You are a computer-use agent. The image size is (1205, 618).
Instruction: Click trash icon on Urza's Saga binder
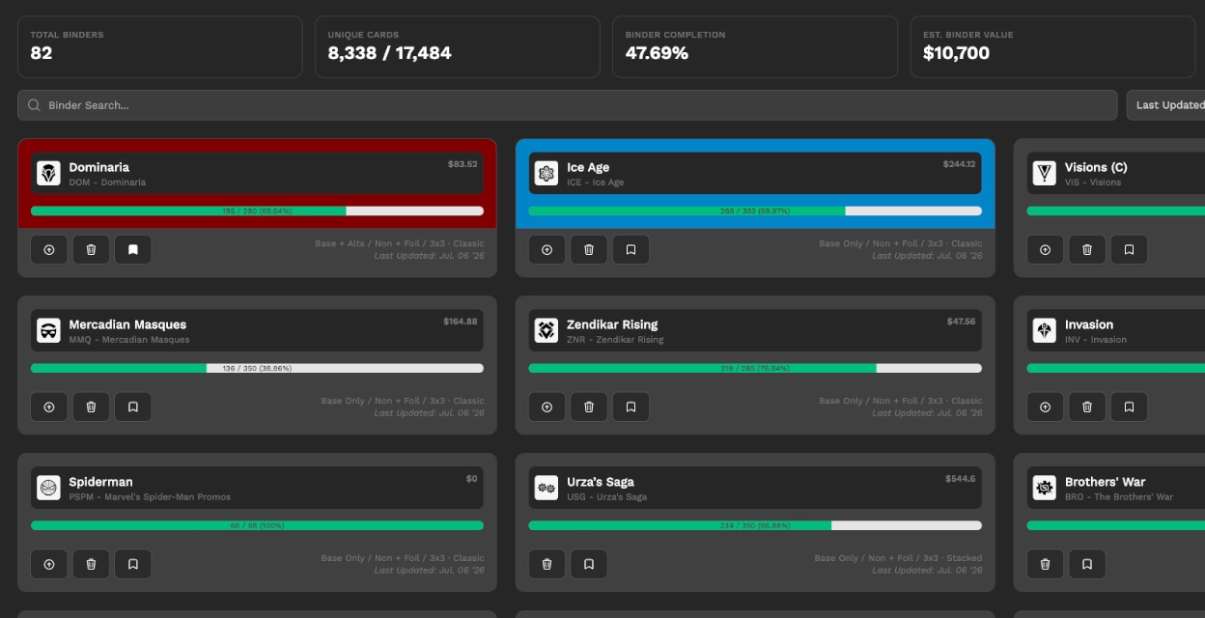tap(547, 565)
